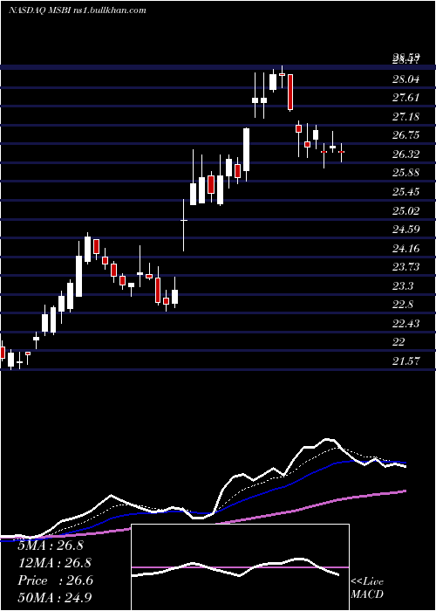Click the 5MA : 26.8 legend value
The width and height of the screenshot is (436, 611).
coord(51,546)
